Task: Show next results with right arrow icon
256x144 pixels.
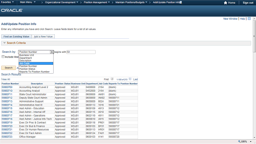Action: coord(130,79)
